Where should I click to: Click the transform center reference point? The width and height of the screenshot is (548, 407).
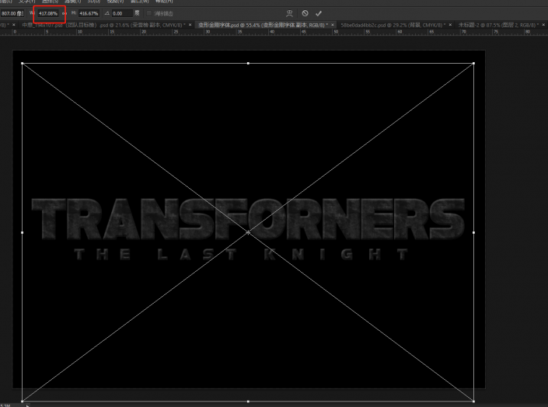click(x=248, y=232)
